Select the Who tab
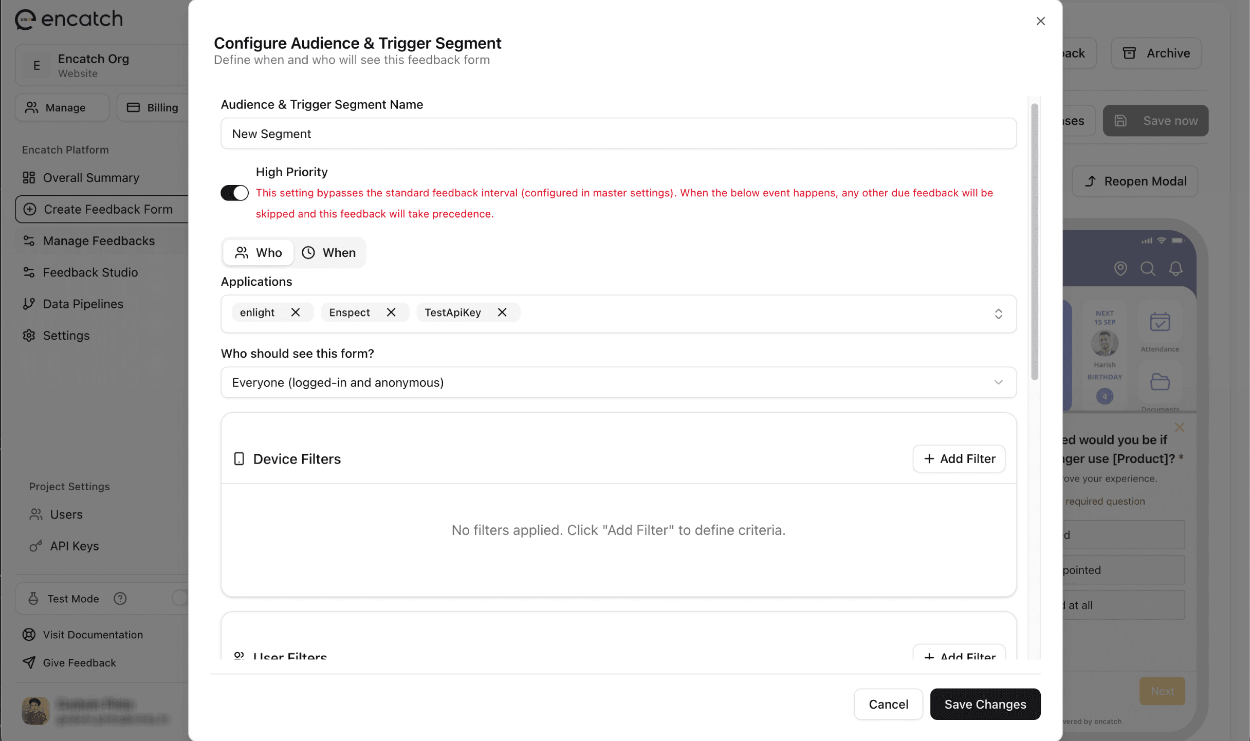 (259, 252)
